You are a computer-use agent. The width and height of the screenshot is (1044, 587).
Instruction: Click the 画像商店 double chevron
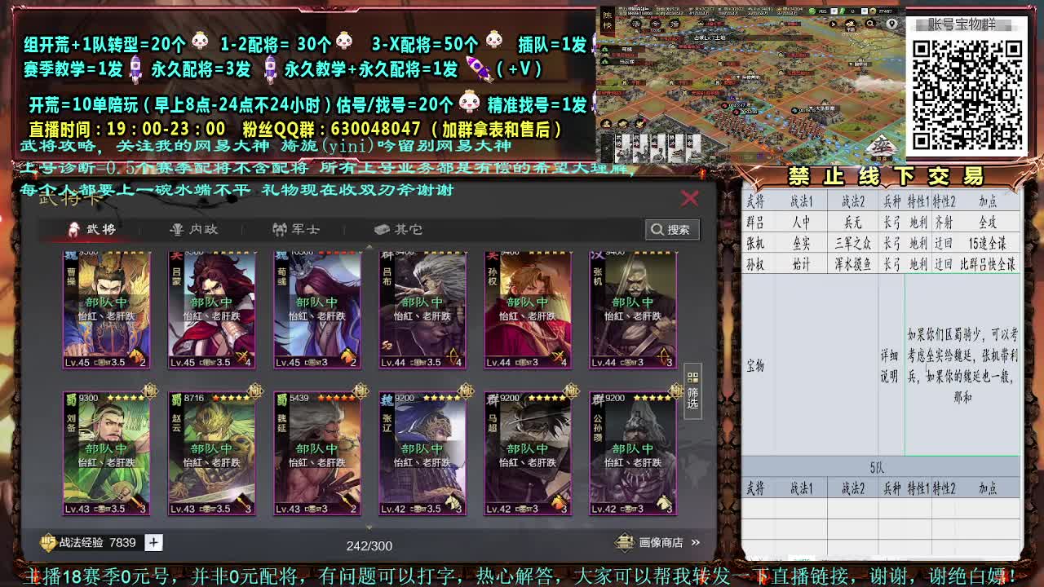(696, 542)
